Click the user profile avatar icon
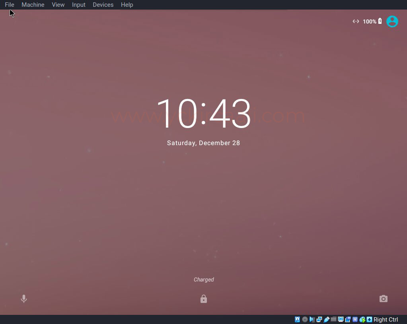 (x=392, y=21)
